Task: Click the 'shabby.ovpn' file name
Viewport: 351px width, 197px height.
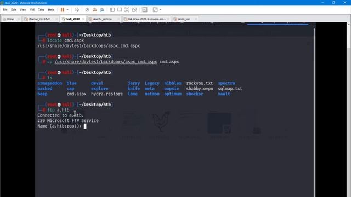Action: pyautogui.click(x=200, y=89)
